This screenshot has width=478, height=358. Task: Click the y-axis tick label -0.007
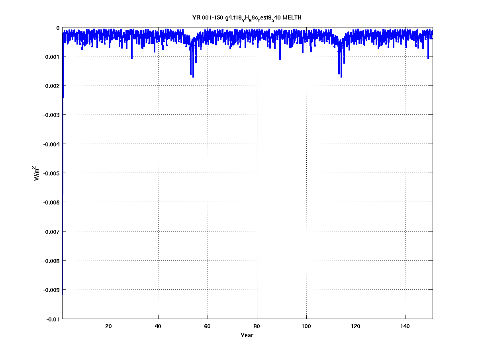(51, 232)
